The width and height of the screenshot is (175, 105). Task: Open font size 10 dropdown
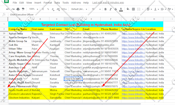pyautogui.click(x=96, y=9)
